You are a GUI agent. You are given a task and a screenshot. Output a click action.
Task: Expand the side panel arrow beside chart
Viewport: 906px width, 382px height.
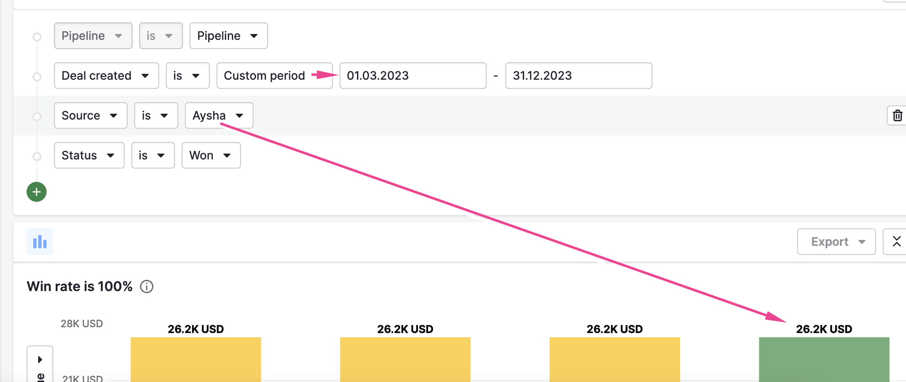tap(40, 360)
